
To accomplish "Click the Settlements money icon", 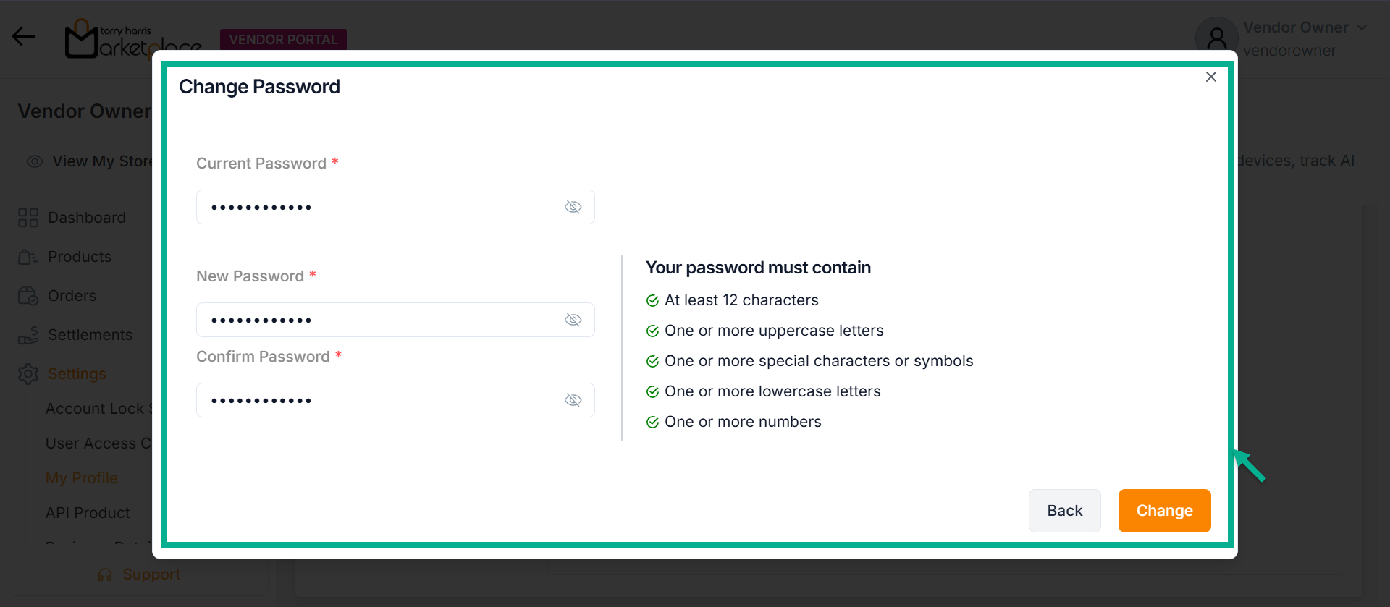I will 28,335.
